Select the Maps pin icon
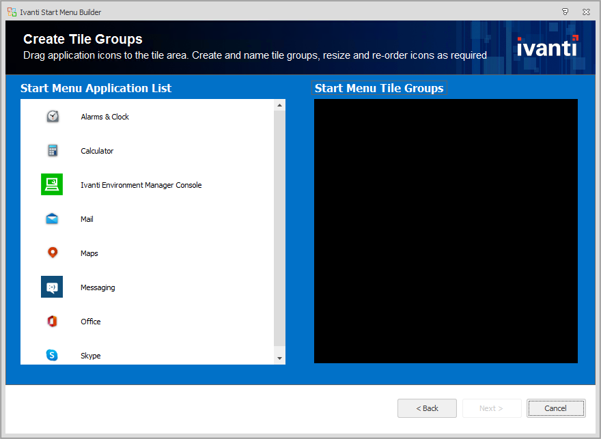Screen dimensions: 601x439 [x=53, y=253]
